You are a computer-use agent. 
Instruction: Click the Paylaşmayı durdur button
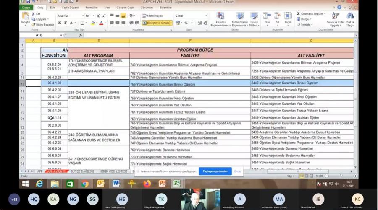215,171
